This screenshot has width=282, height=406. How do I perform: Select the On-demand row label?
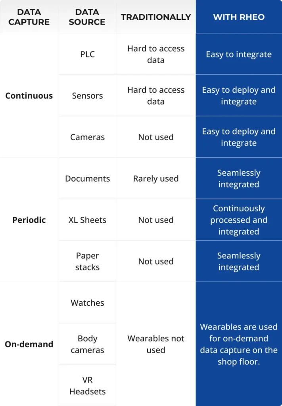29,344
